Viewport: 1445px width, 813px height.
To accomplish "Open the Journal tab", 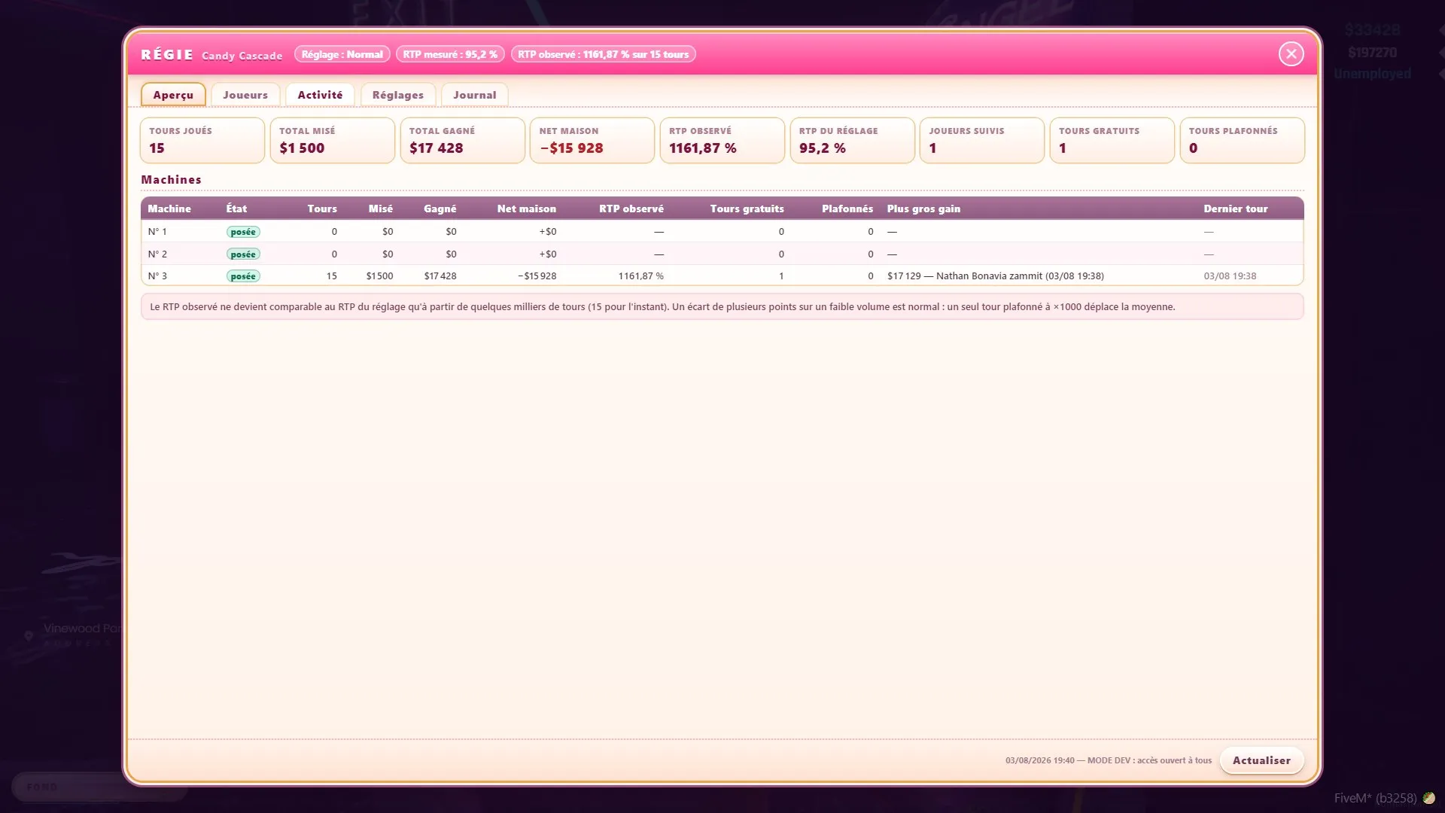I will [x=475, y=95].
